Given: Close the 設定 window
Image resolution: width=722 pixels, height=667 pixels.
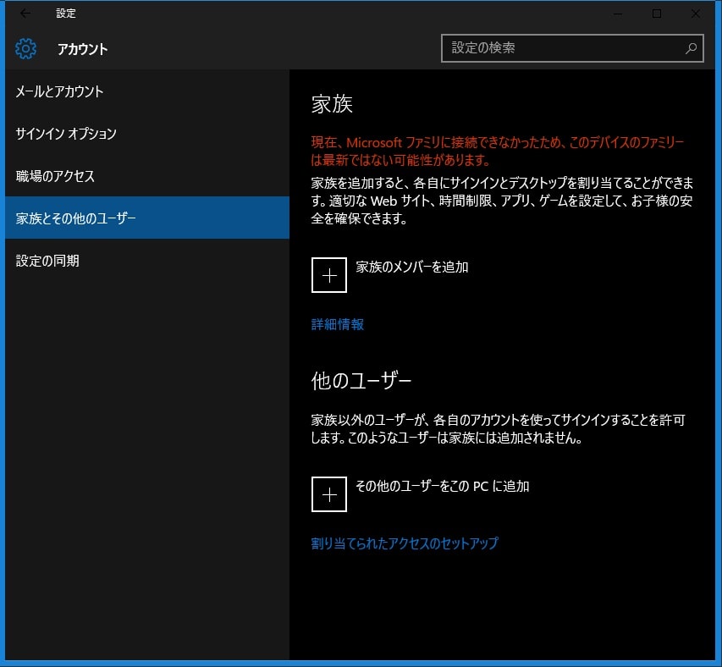Looking at the screenshot, I should 696,14.
